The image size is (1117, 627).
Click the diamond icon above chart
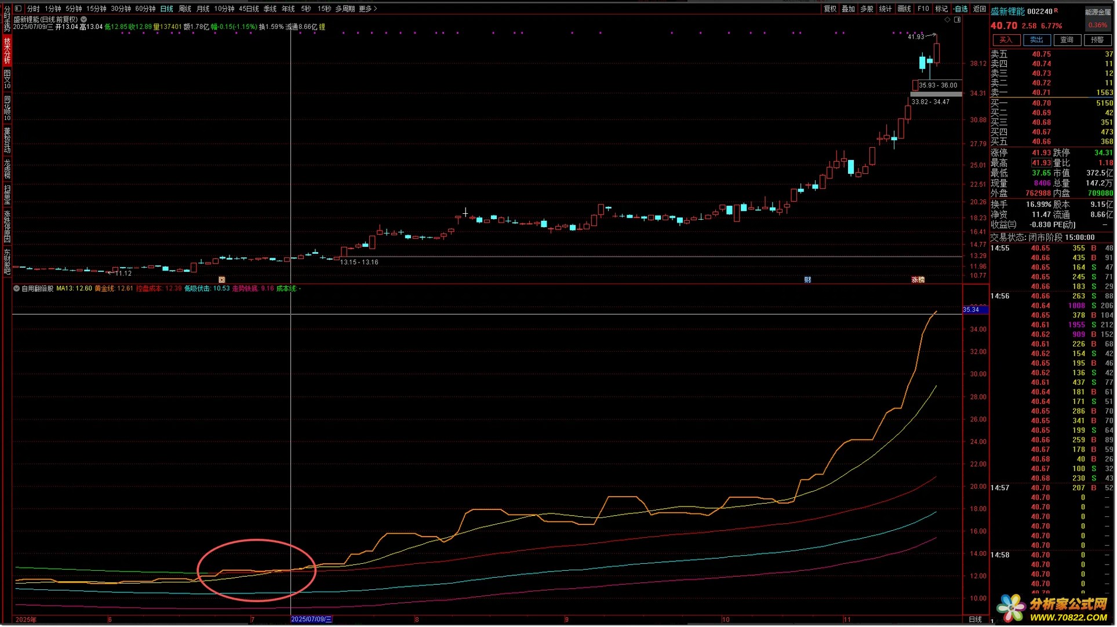pos(947,20)
